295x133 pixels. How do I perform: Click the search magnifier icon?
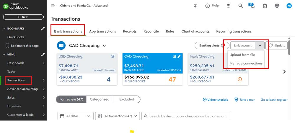pos(241,6)
